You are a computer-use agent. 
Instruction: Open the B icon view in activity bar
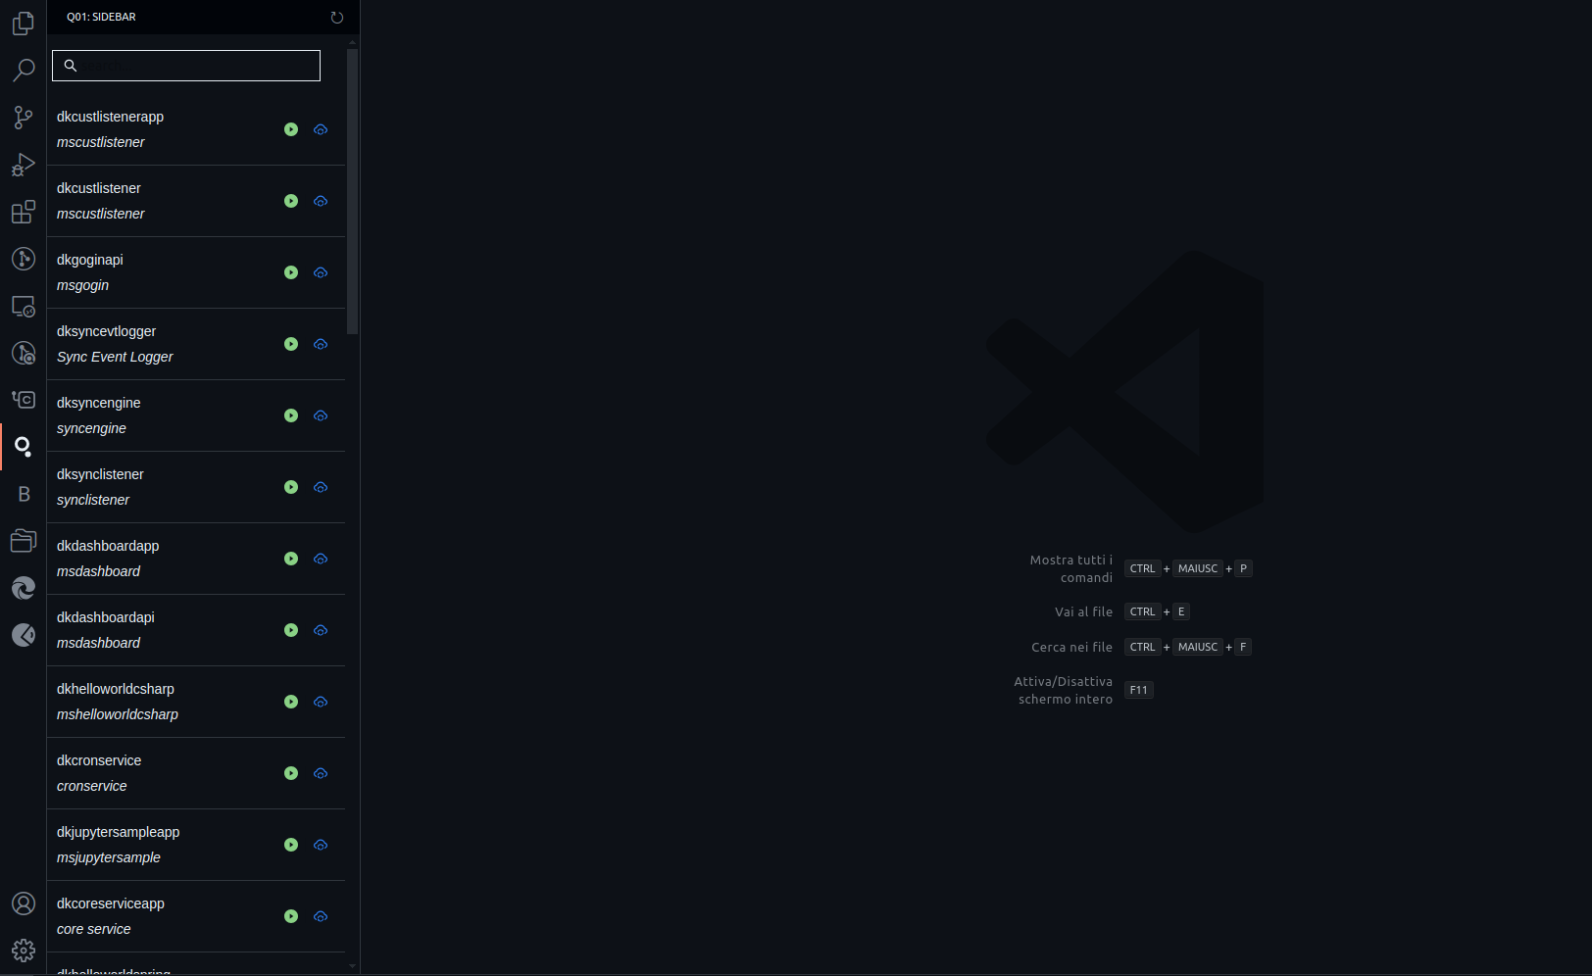tap(24, 494)
